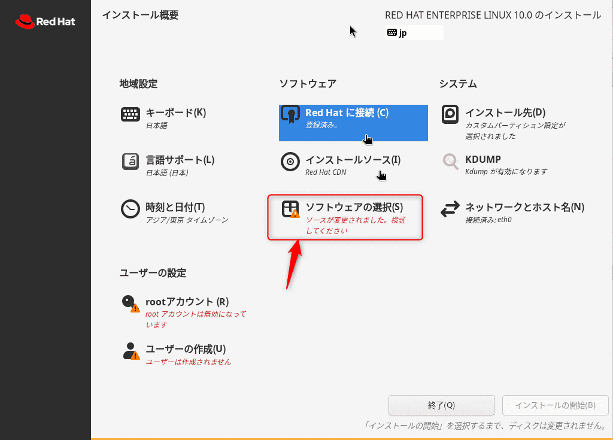Click the clock icon for 時刻と日付
613x440 pixels.
(x=130, y=209)
